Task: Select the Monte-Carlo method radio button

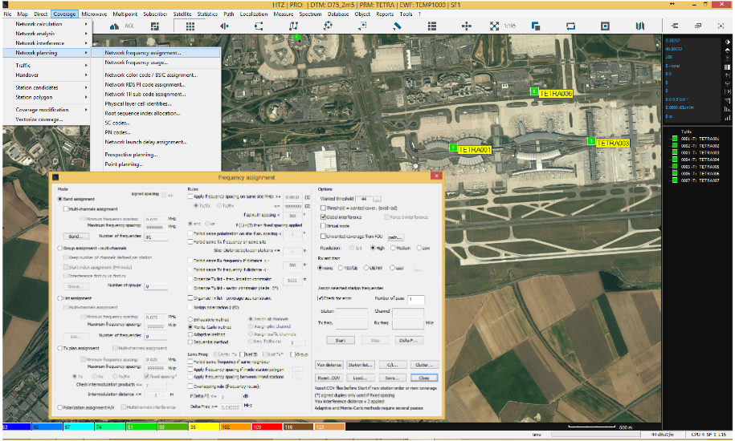Action: pos(190,329)
